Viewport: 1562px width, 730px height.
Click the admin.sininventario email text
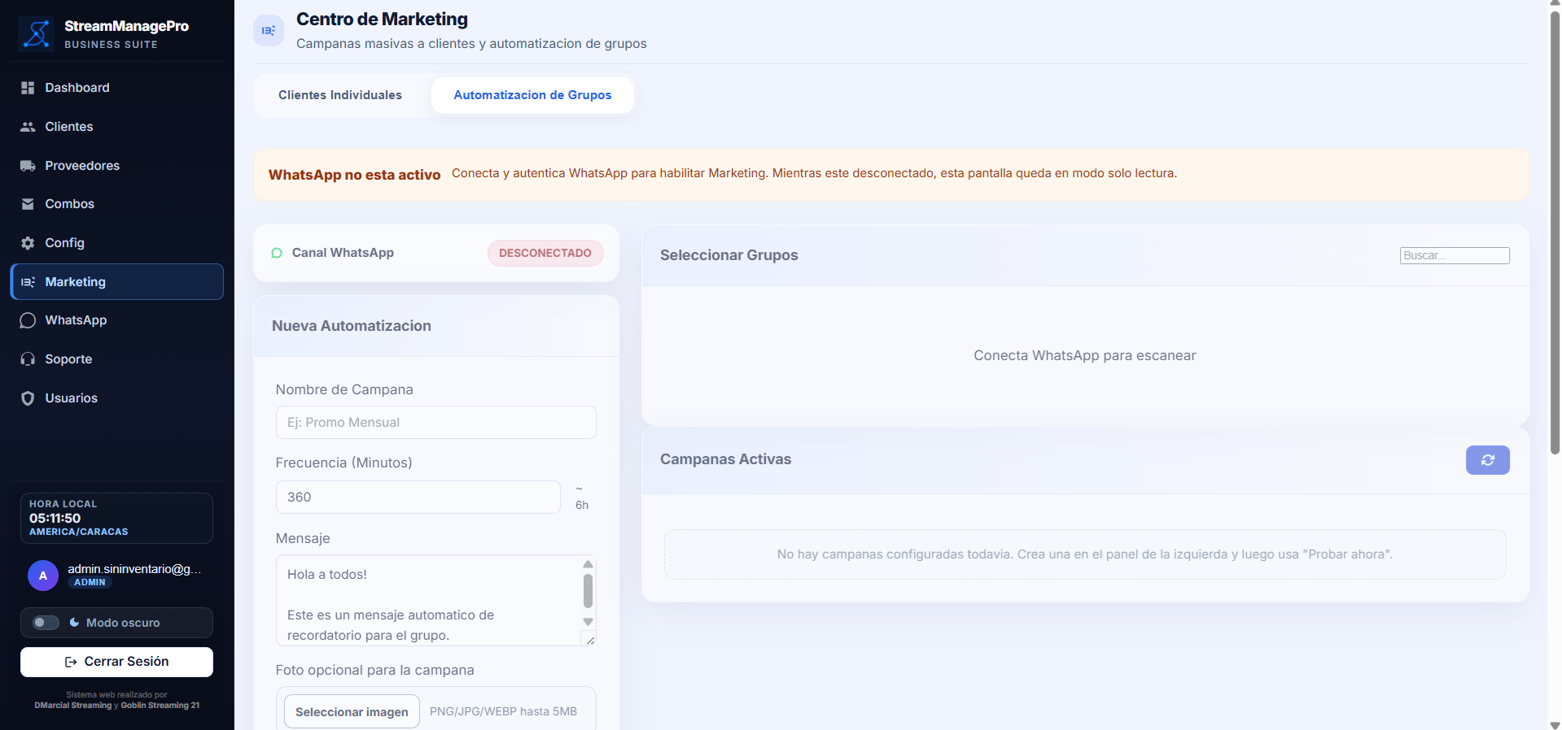tap(134, 569)
